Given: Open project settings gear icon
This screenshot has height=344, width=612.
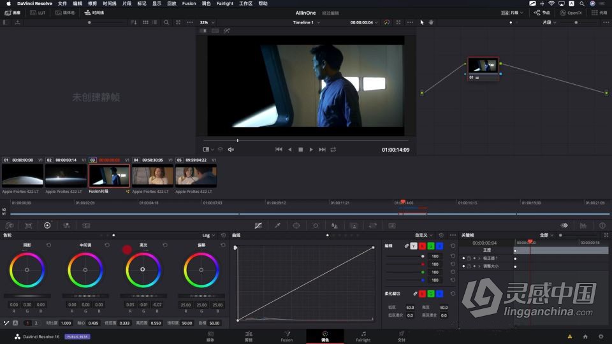Looking at the screenshot, I should pos(601,336).
